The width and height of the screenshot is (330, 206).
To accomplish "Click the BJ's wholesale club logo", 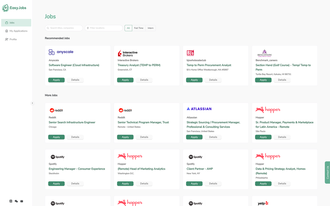I will point(190,53).
